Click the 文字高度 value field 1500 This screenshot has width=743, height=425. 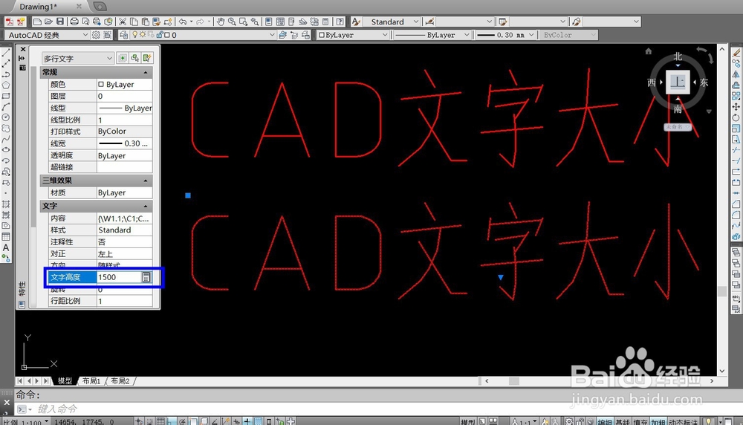(x=118, y=277)
